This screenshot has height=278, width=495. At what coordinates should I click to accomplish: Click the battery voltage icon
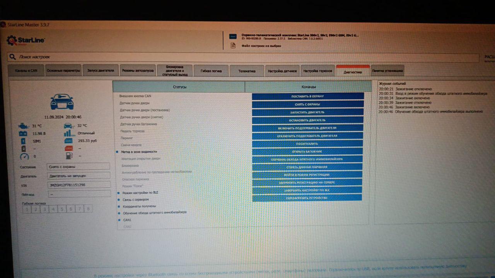point(23,134)
